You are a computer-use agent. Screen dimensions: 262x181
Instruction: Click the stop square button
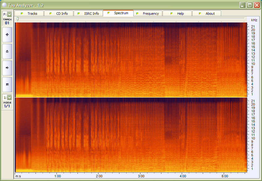7,85
